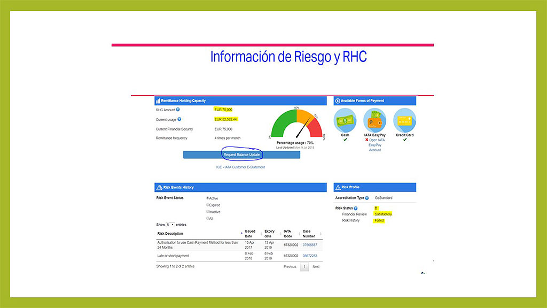Click the 'Authorisation to use Cash Payment Method' row
The image size is (547, 308).
[239, 245]
